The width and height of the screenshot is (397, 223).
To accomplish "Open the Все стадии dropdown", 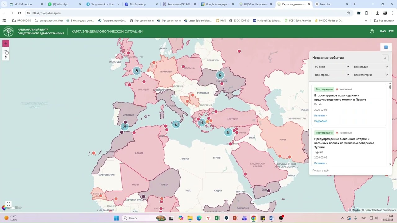I will point(371,67).
